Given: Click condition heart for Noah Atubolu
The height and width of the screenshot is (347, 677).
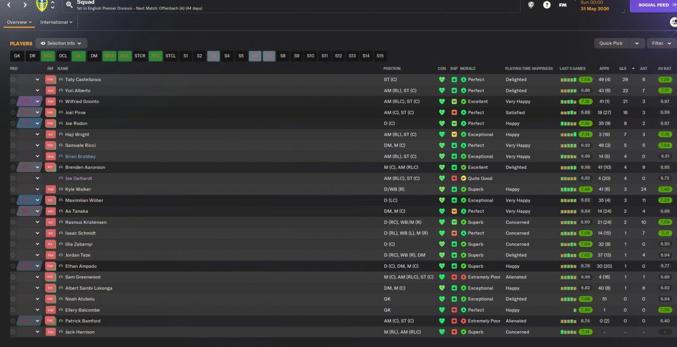Looking at the screenshot, I should 442,299.
